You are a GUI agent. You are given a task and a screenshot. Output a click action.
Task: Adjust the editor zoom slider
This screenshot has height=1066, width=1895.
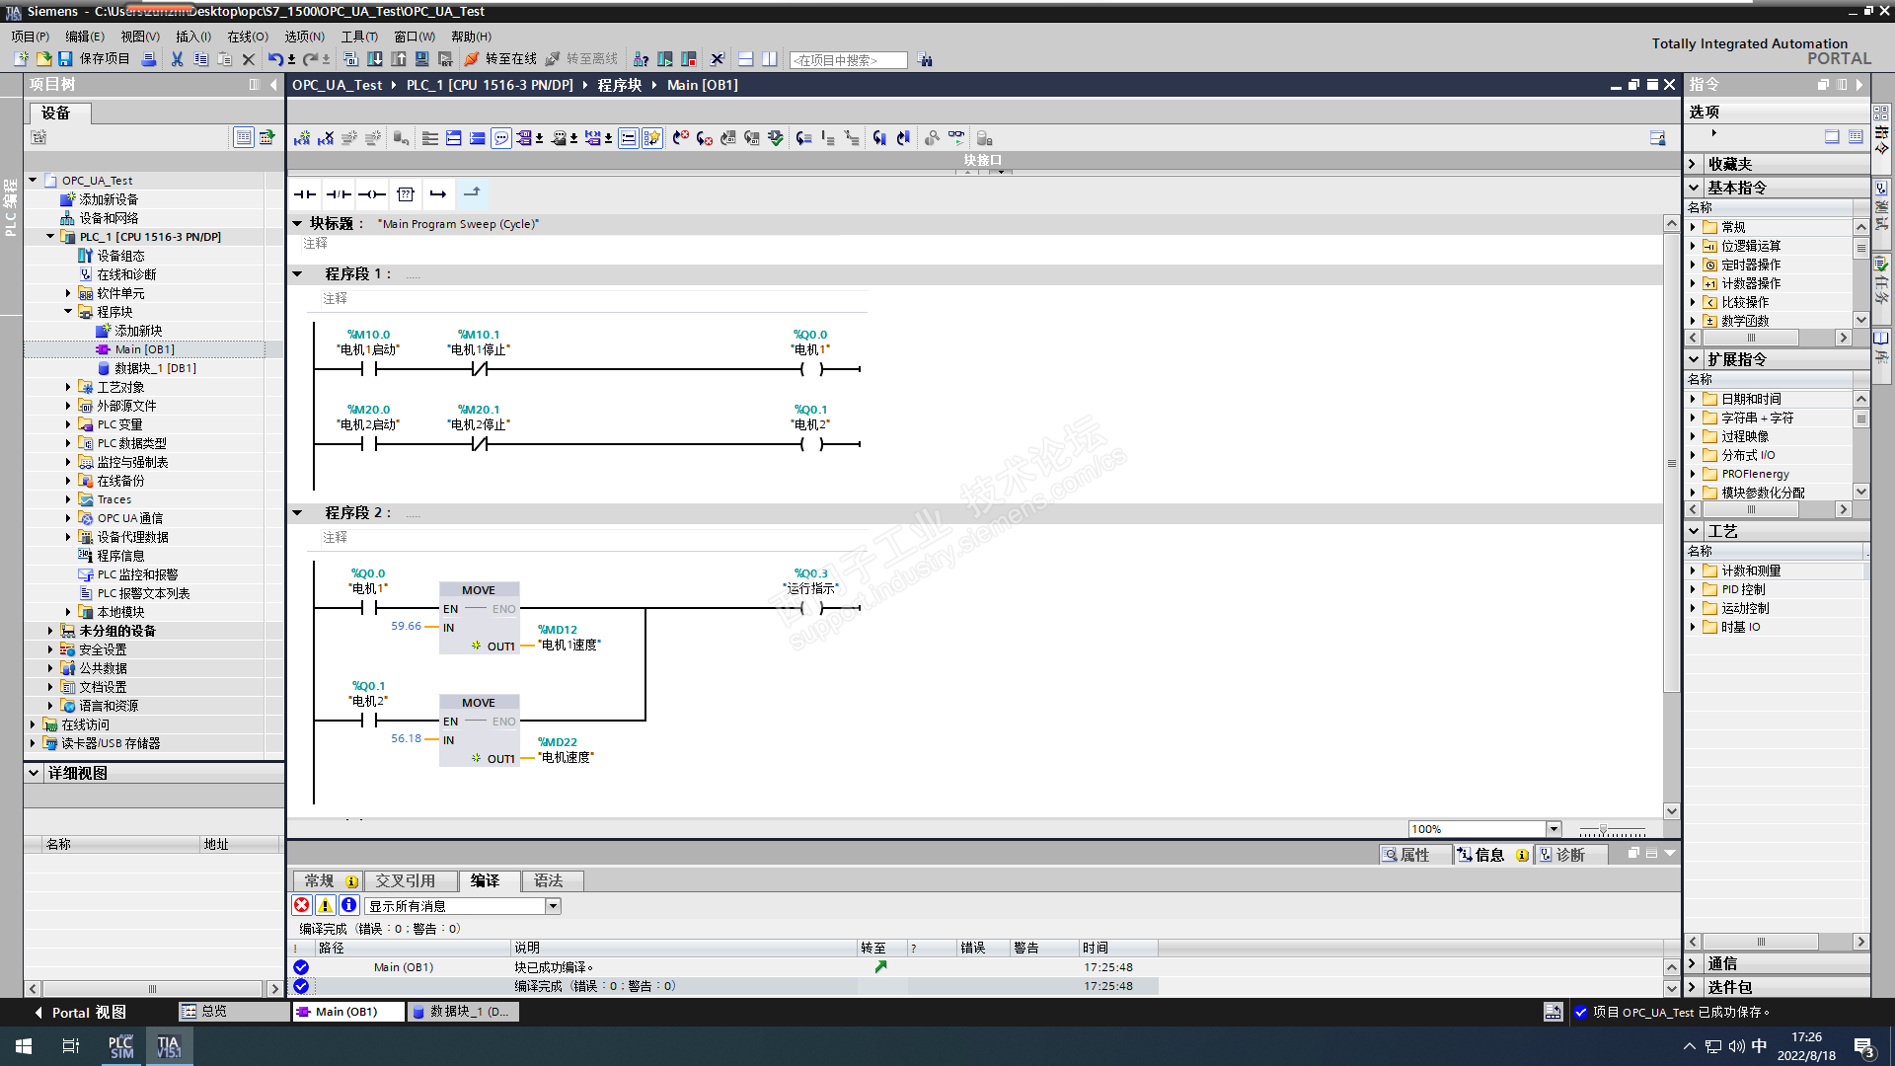coord(1604,830)
